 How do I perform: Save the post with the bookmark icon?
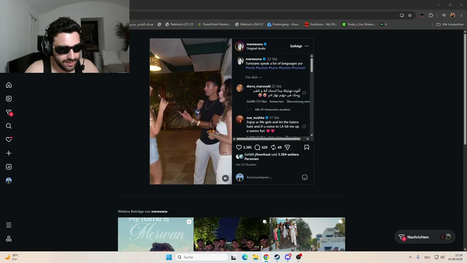click(306, 147)
